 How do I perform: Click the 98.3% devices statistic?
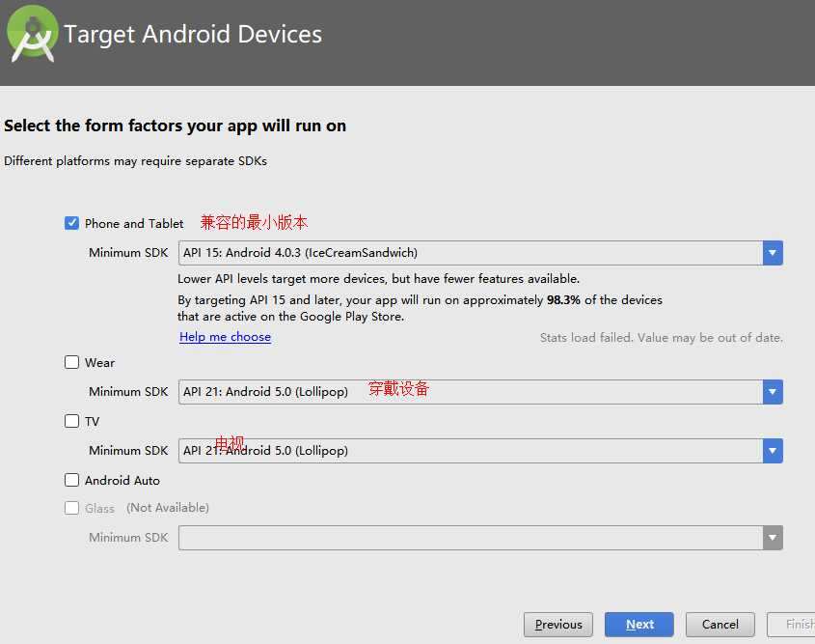pyautogui.click(x=563, y=300)
